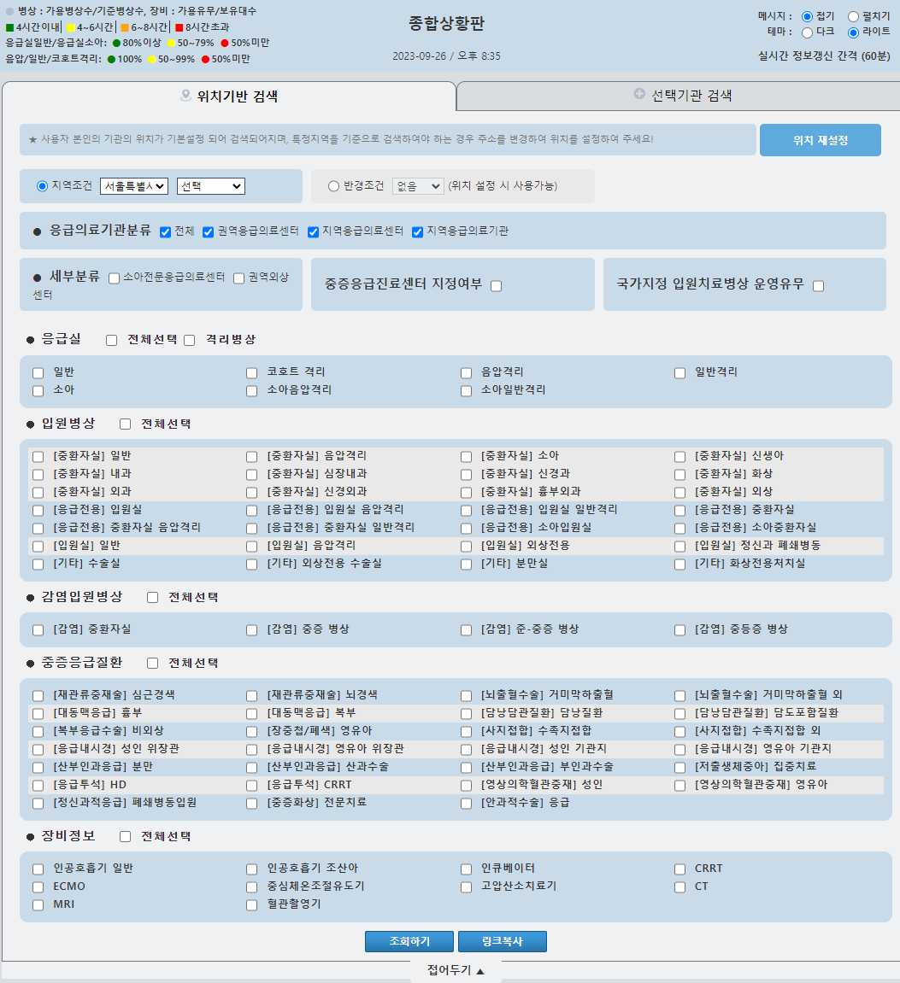Check the 권역외상센터 checkbox
The width and height of the screenshot is (900, 983).
point(239,278)
